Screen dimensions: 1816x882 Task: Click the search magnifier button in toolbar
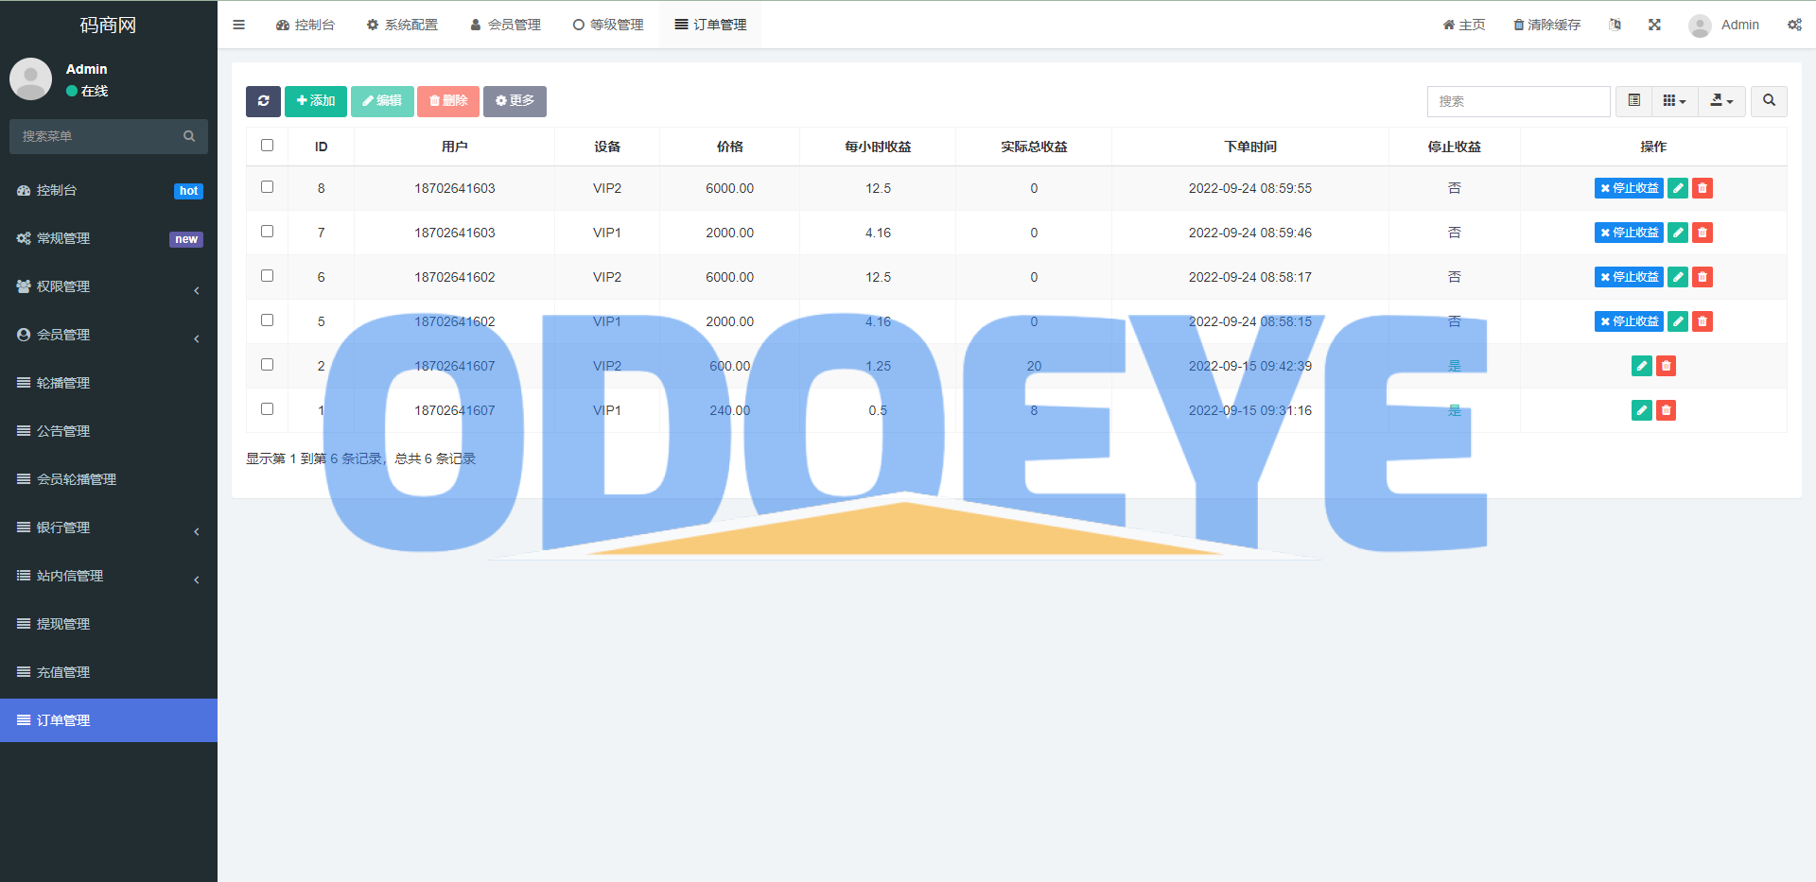[1769, 101]
